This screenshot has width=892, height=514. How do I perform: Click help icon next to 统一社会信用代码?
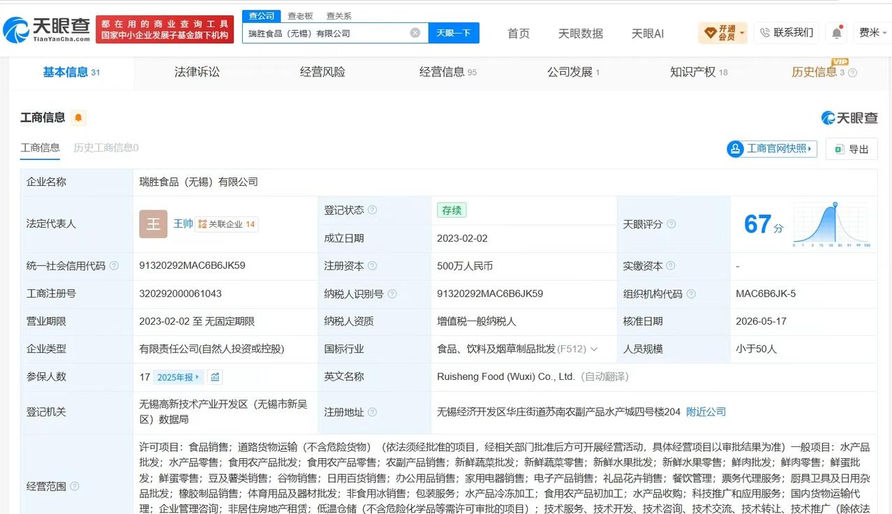tap(114, 266)
